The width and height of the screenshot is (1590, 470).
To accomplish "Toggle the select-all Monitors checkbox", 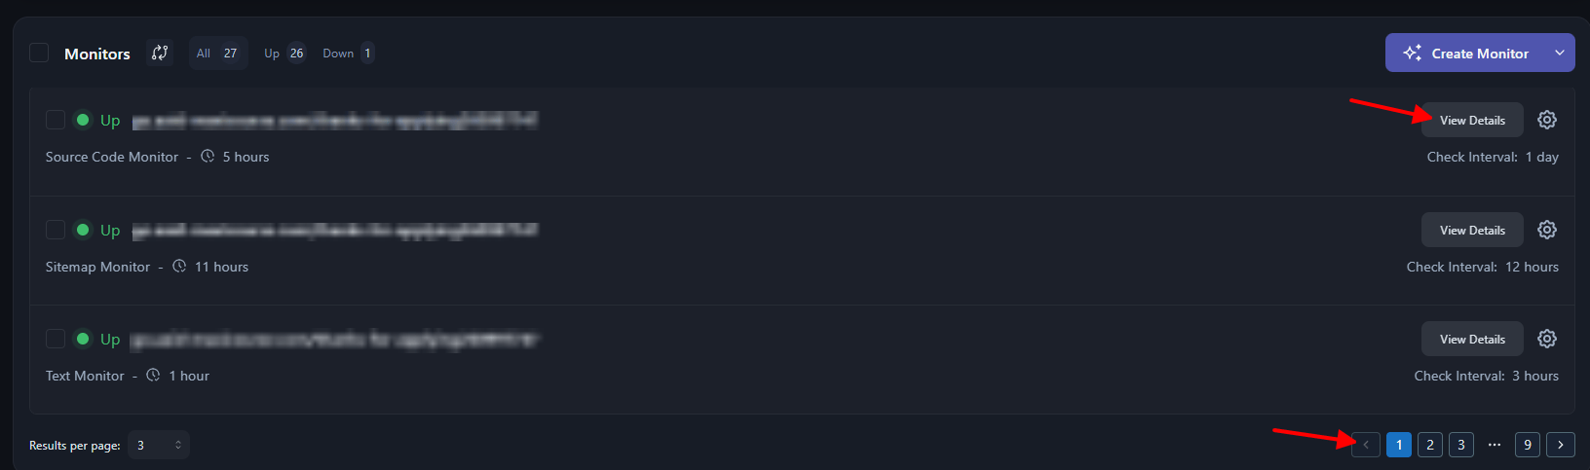I will point(39,53).
